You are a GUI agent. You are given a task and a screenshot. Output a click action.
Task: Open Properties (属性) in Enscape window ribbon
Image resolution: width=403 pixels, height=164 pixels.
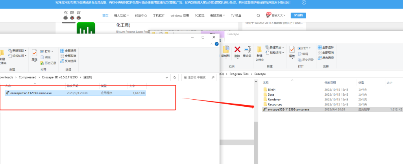(x=292, y=53)
